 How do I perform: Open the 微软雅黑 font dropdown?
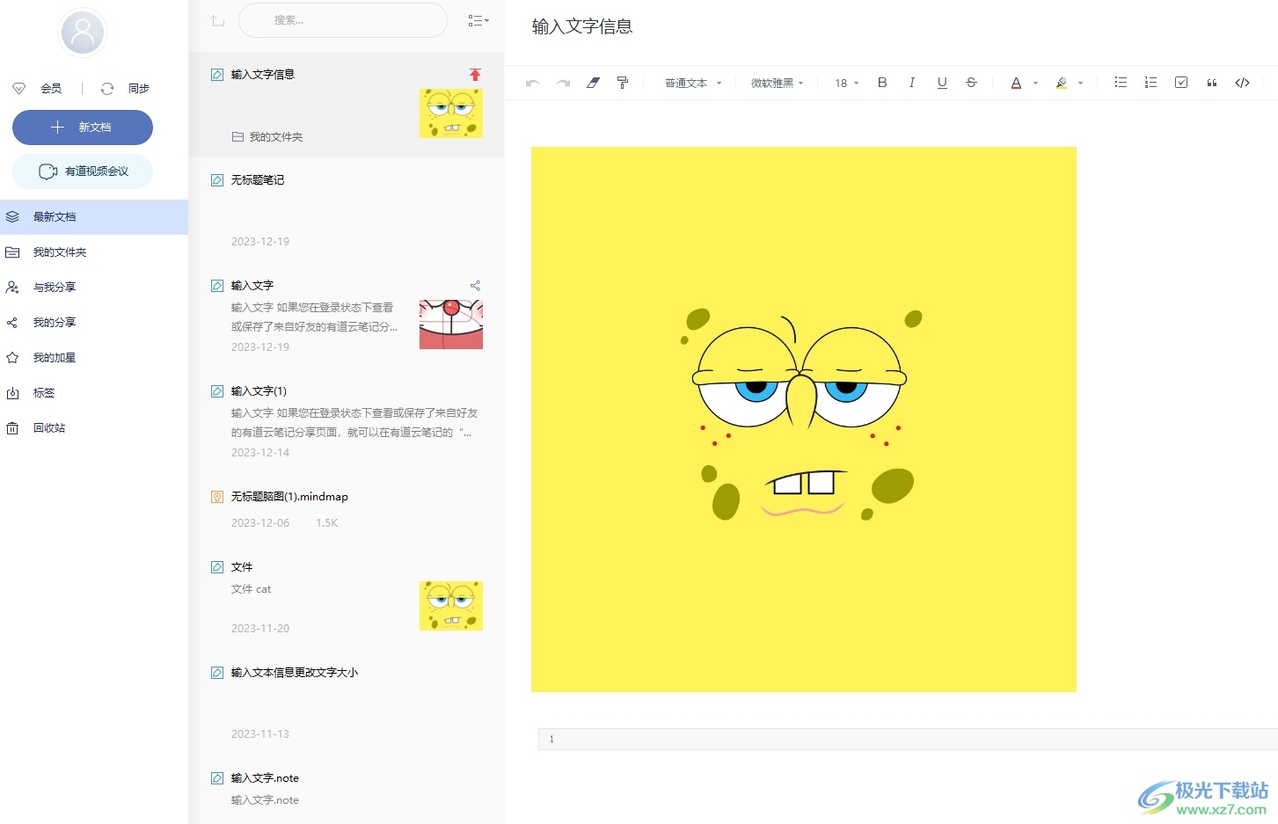pos(778,83)
